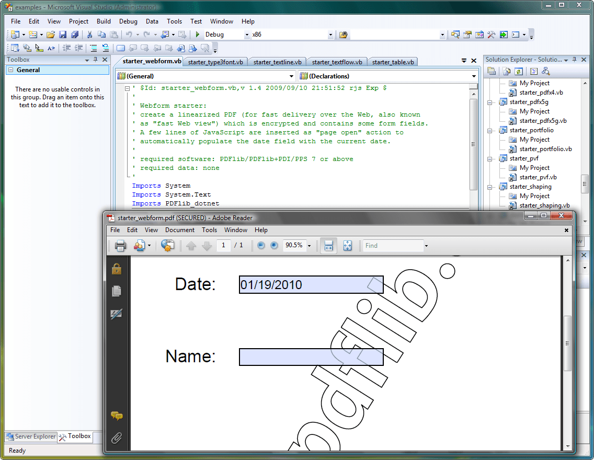Open the Document menu in Adobe Reader

coord(179,229)
